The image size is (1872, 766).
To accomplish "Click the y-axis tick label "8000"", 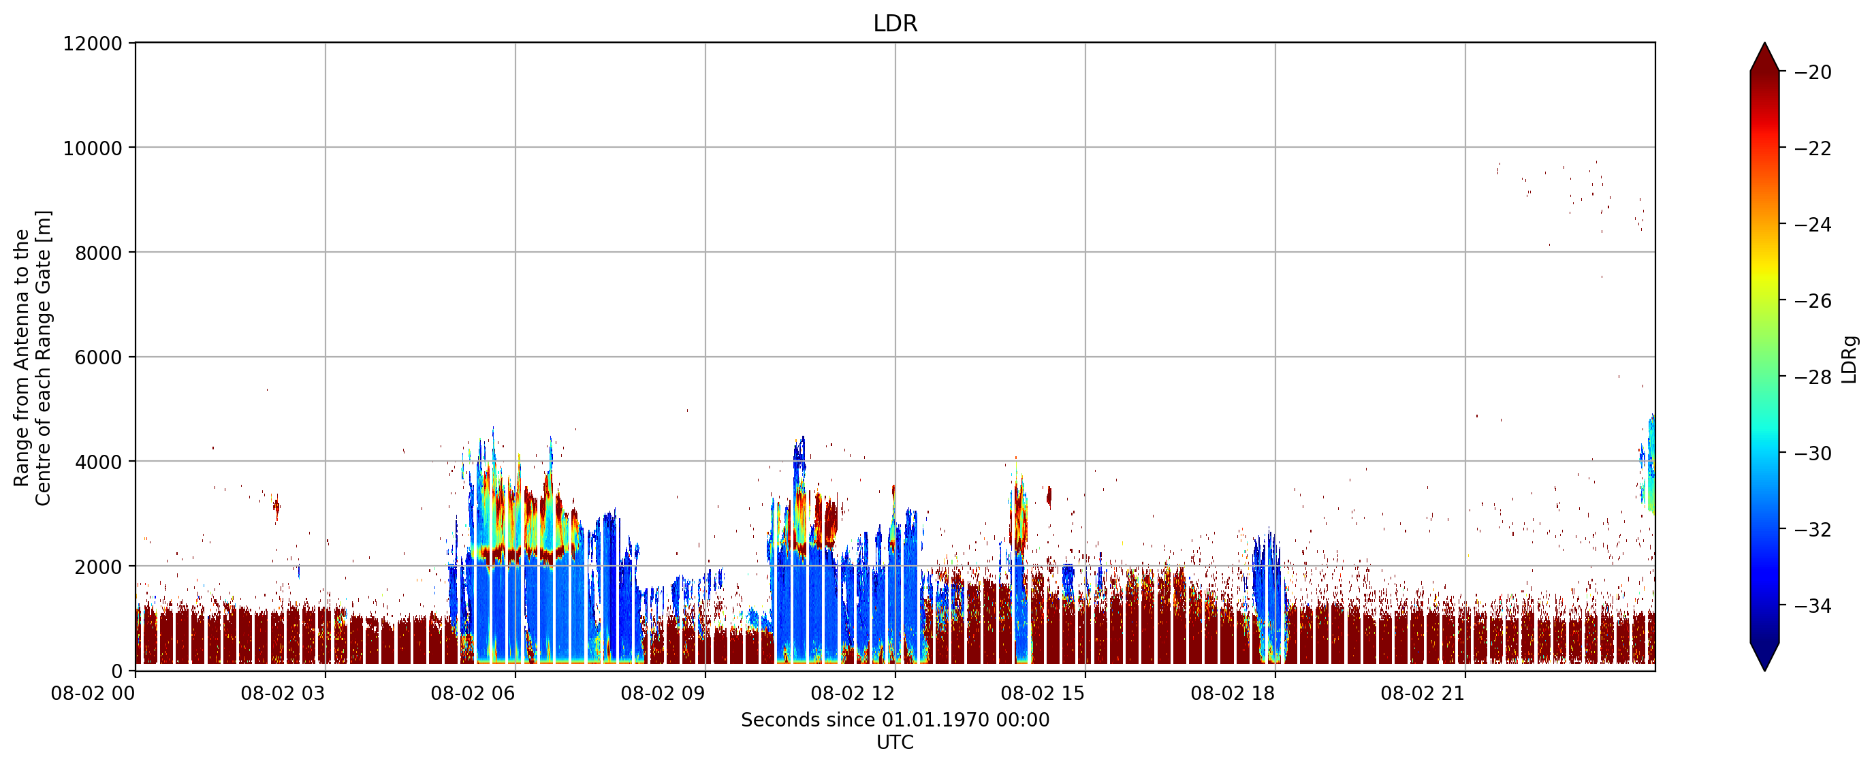I will [98, 253].
